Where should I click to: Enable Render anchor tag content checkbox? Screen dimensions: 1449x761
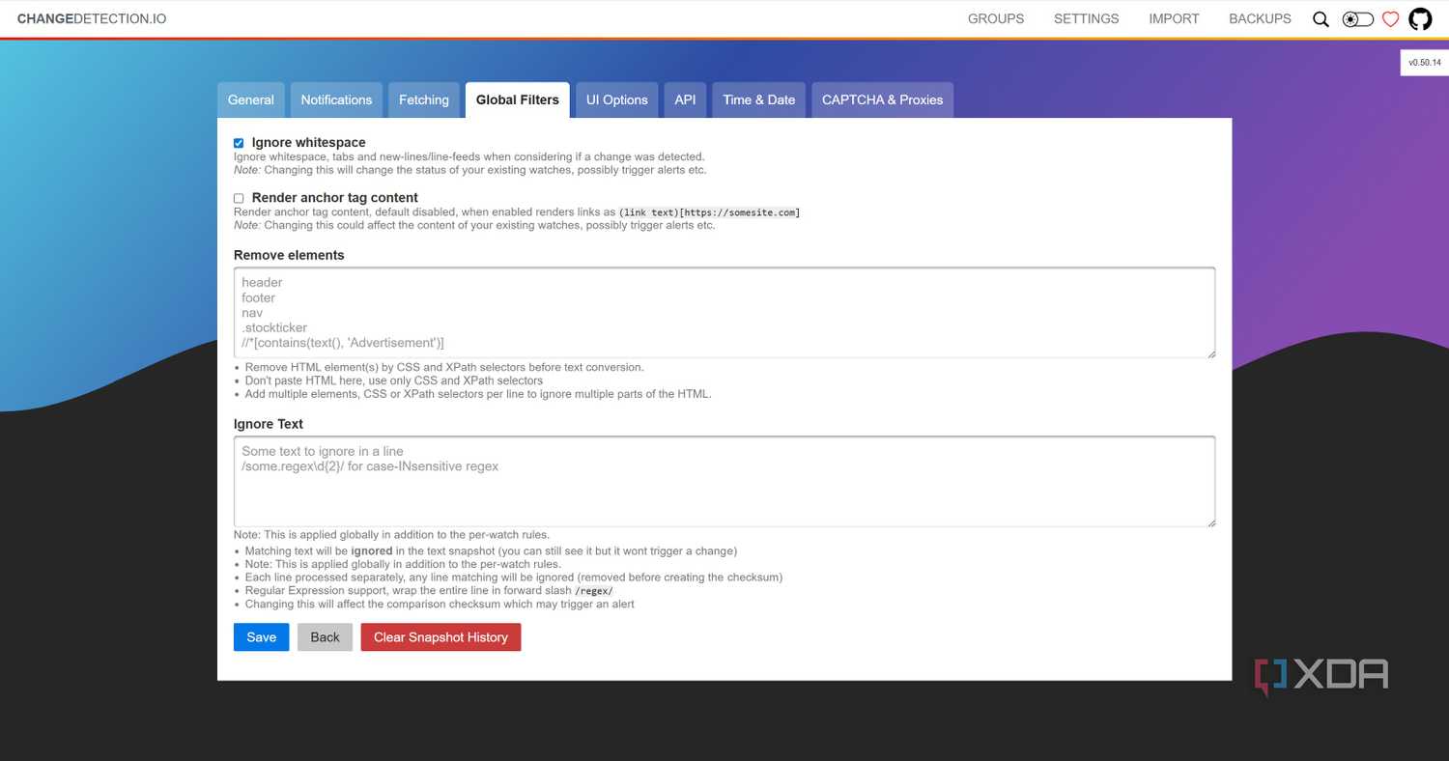point(239,198)
